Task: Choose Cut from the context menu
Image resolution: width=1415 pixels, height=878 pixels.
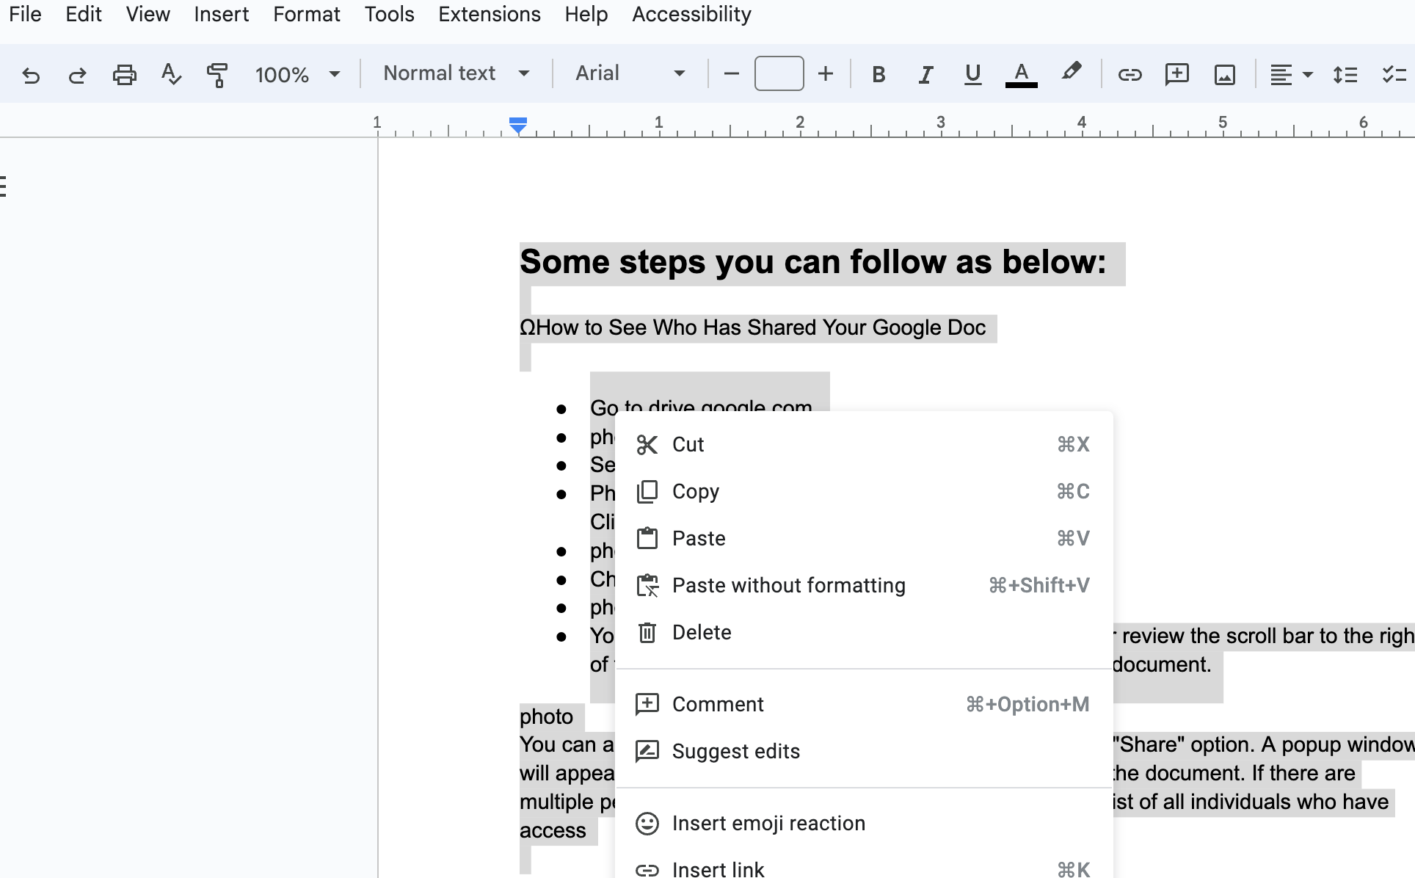Action: point(864,444)
